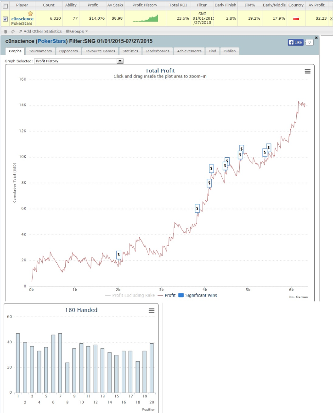Switch to the Tournaments tab

(x=40, y=51)
